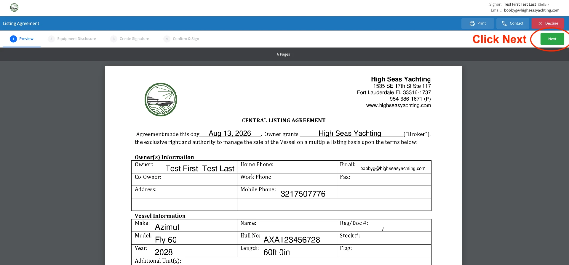Go to the Create Signature step
The height and width of the screenshot is (265, 569).
pos(130,39)
